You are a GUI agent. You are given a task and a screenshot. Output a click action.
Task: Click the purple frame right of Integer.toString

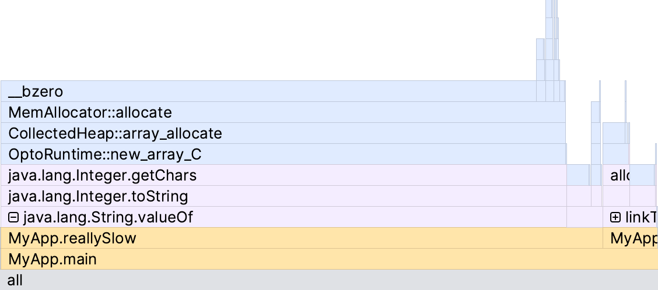[x=578, y=196]
